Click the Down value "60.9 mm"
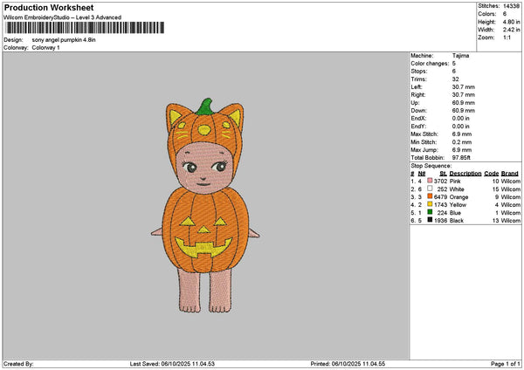Screen dimensions: 524x370 (463, 111)
